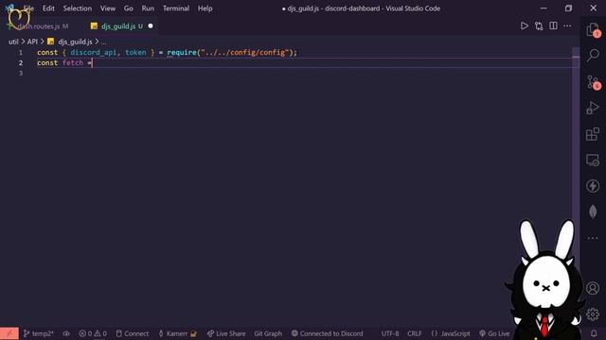Click the token variable on line 1

click(x=135, y=53)
